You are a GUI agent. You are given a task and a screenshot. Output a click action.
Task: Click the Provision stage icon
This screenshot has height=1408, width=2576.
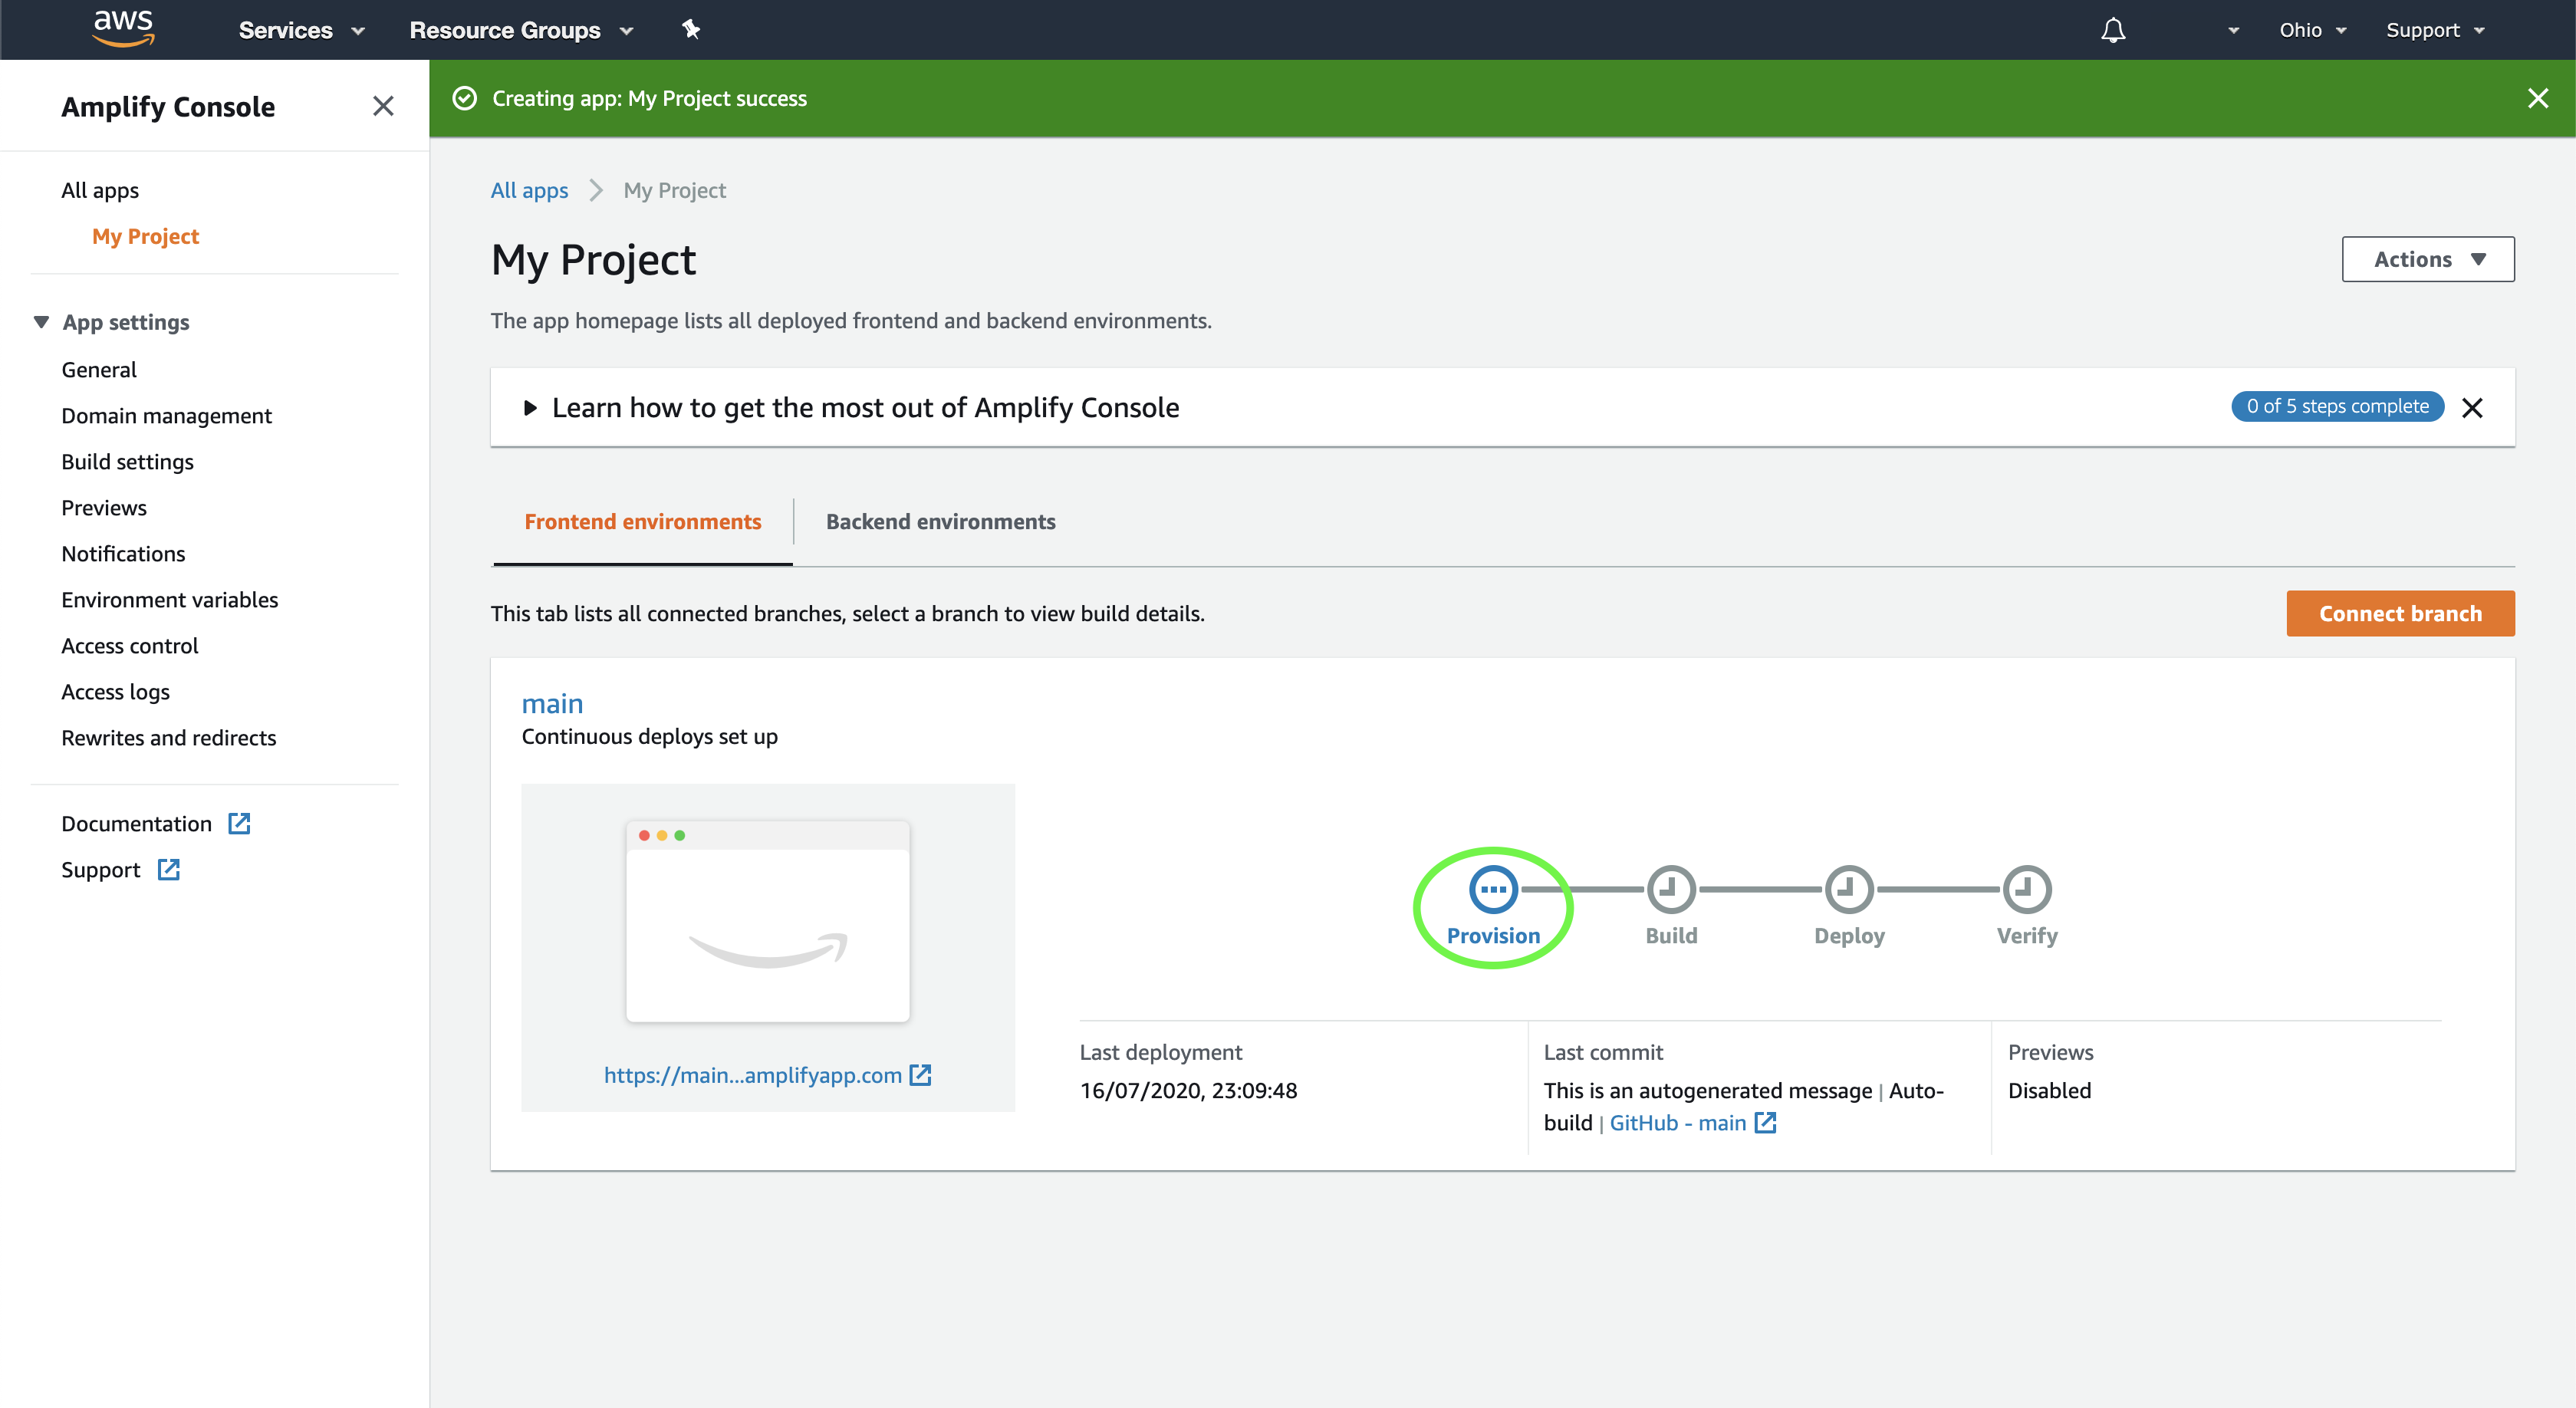pos(1493,889)
